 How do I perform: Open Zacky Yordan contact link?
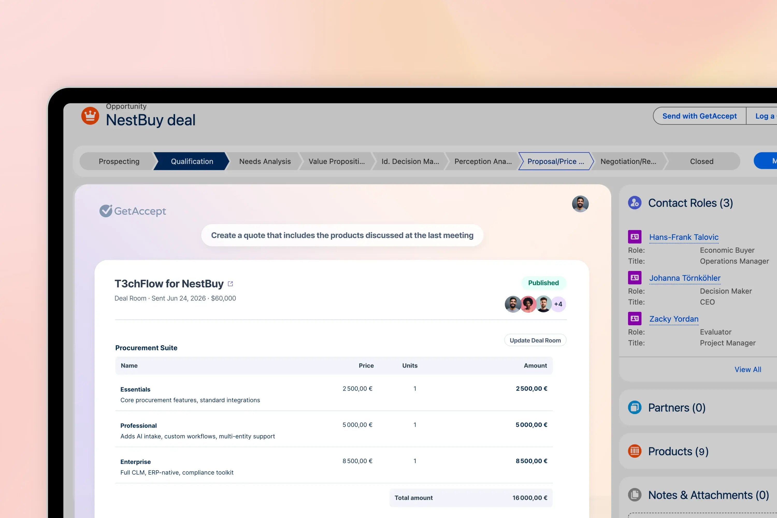click(x=674, y=319)
